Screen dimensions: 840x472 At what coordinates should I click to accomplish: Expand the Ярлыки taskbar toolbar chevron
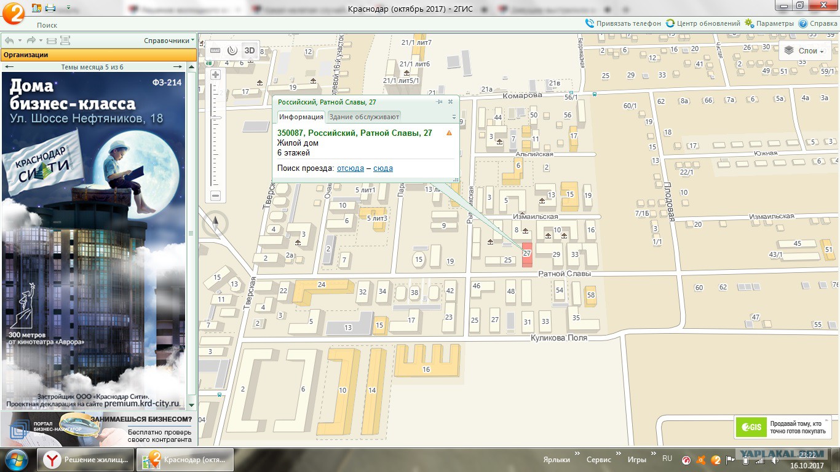tap(576, 454)
